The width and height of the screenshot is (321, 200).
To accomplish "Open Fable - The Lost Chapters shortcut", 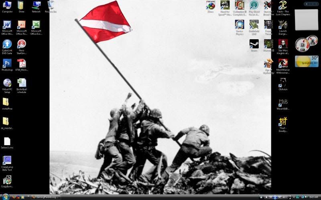I will [283, 6].
